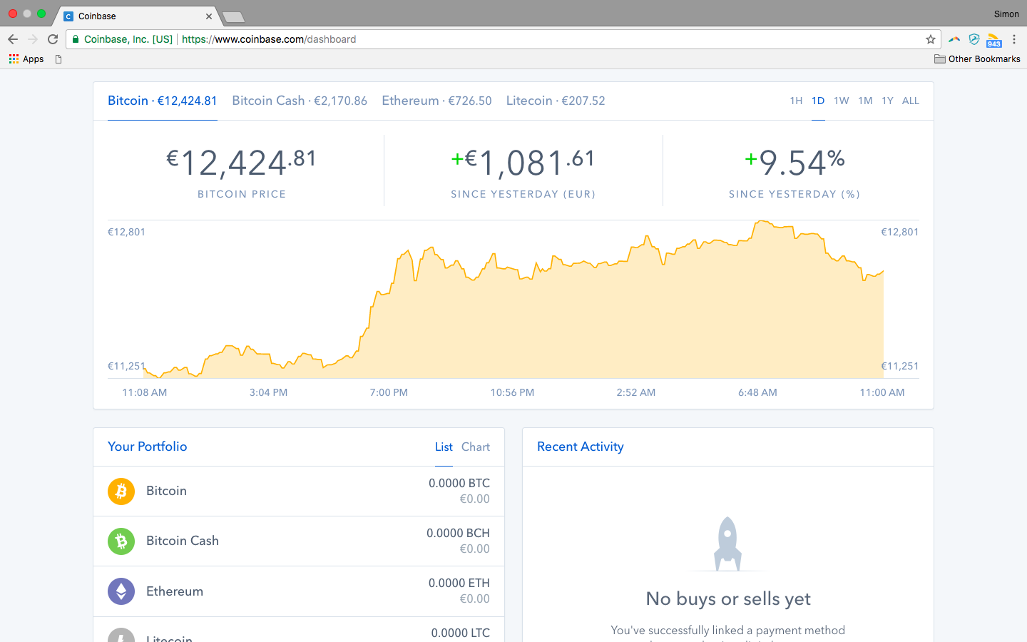Viewport: 1027px width, 642px height.
Task: Open the Ethereum portfolio row
Action: coord(299,591)
